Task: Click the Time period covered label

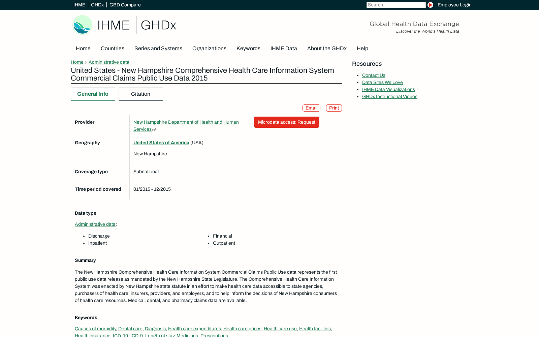Action: [x=98, y=189]
